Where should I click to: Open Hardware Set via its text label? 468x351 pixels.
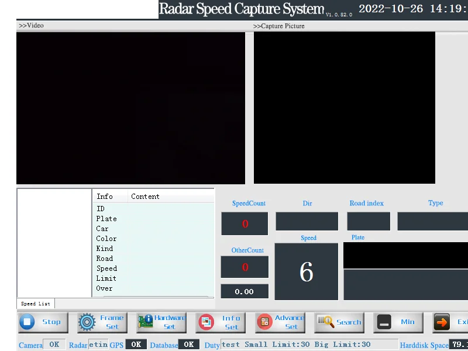coord(170,322)
